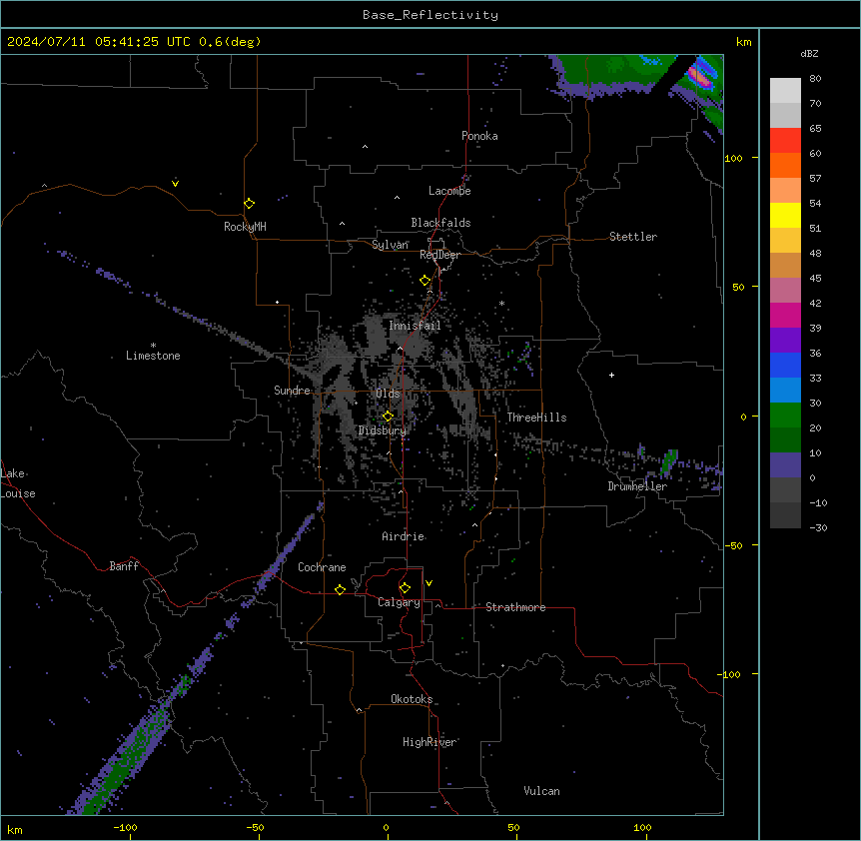
Task: Click the small green echo cell above Drumheller
Action: 669,460
